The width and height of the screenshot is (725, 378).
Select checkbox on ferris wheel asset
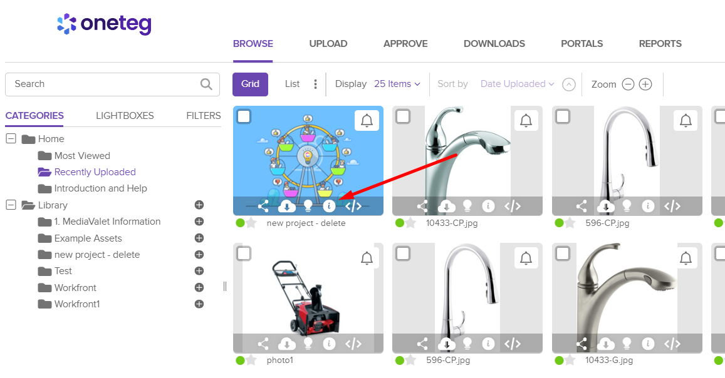click(x=244, y=116)
